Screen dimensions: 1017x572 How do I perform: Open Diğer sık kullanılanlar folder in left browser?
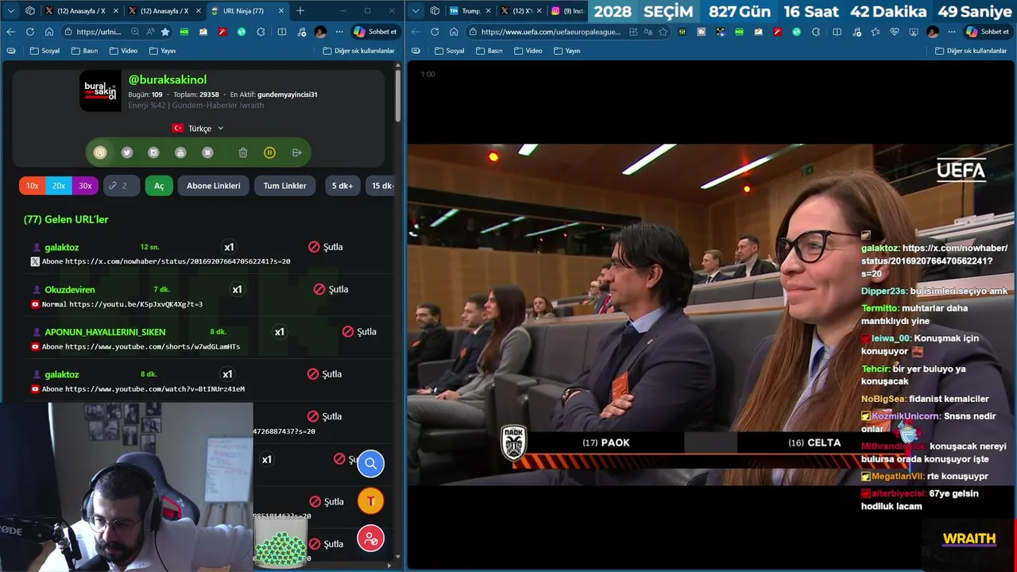[358, 50]
